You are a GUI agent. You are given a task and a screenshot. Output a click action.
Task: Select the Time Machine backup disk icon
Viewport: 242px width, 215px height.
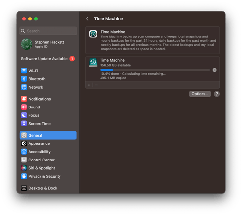(x=93, y=63)
